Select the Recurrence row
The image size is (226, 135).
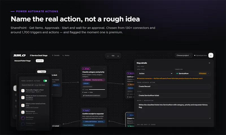pyautogui.click(x=34, y=112)
